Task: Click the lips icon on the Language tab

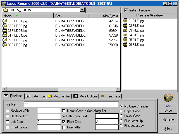Action: point(103,96)
